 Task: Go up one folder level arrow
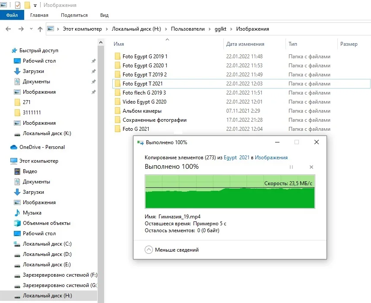(40, 29)
